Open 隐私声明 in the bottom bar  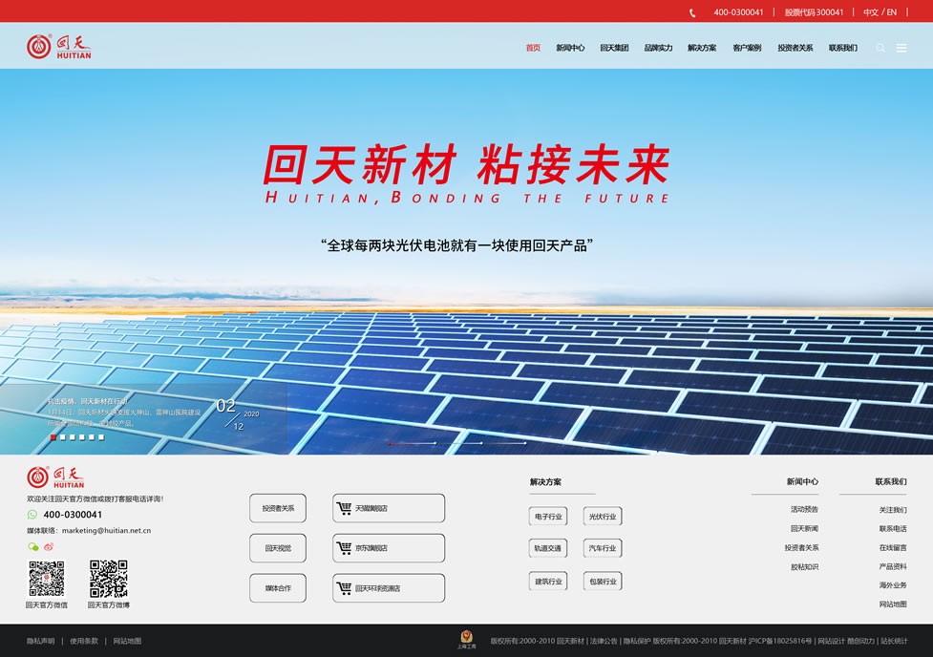[40, 641]
